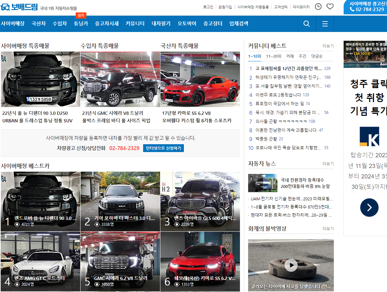387x292 pixels.
Task: Open 사이버매장 차량등록 link
Action: click(253, 7)
